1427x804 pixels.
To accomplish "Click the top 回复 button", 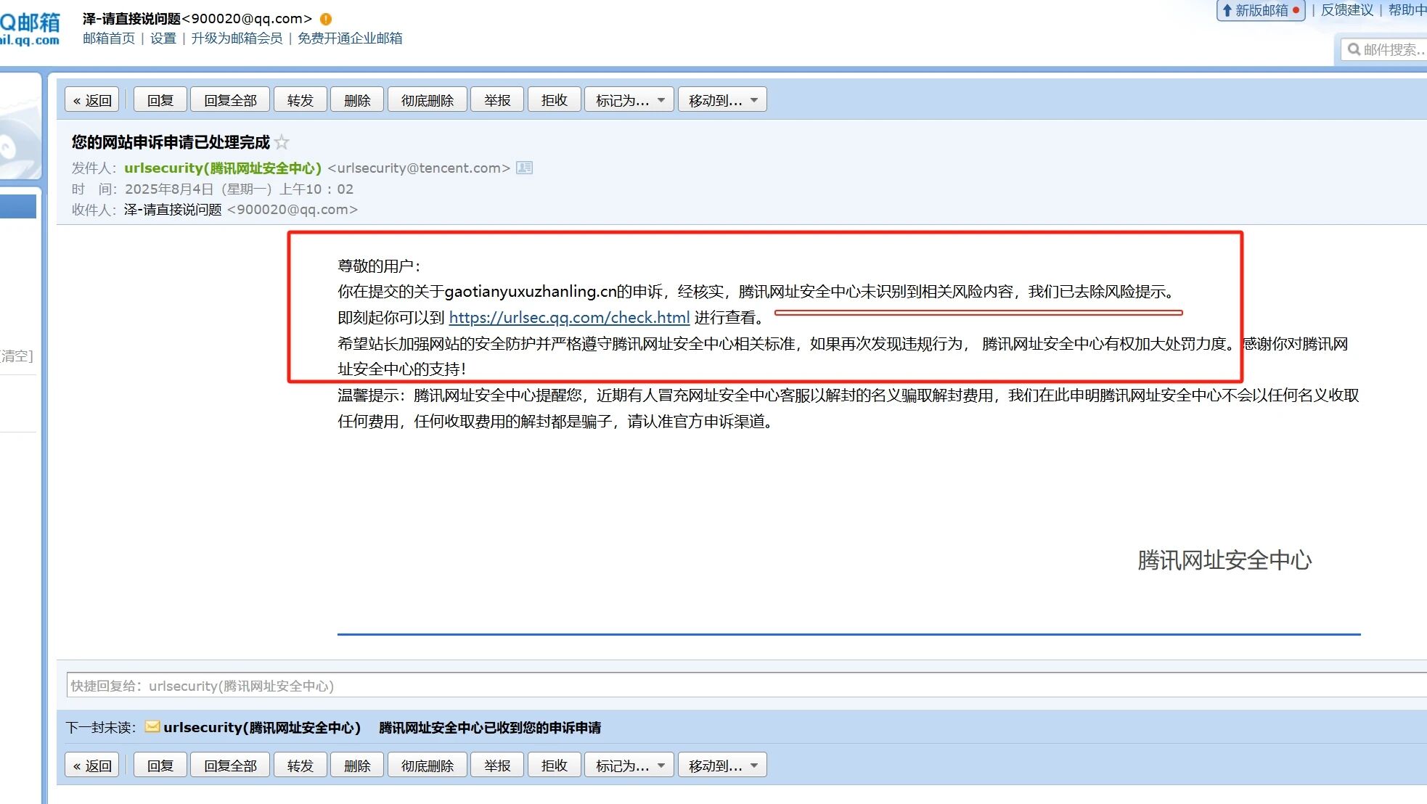I will tap(160, 100).
